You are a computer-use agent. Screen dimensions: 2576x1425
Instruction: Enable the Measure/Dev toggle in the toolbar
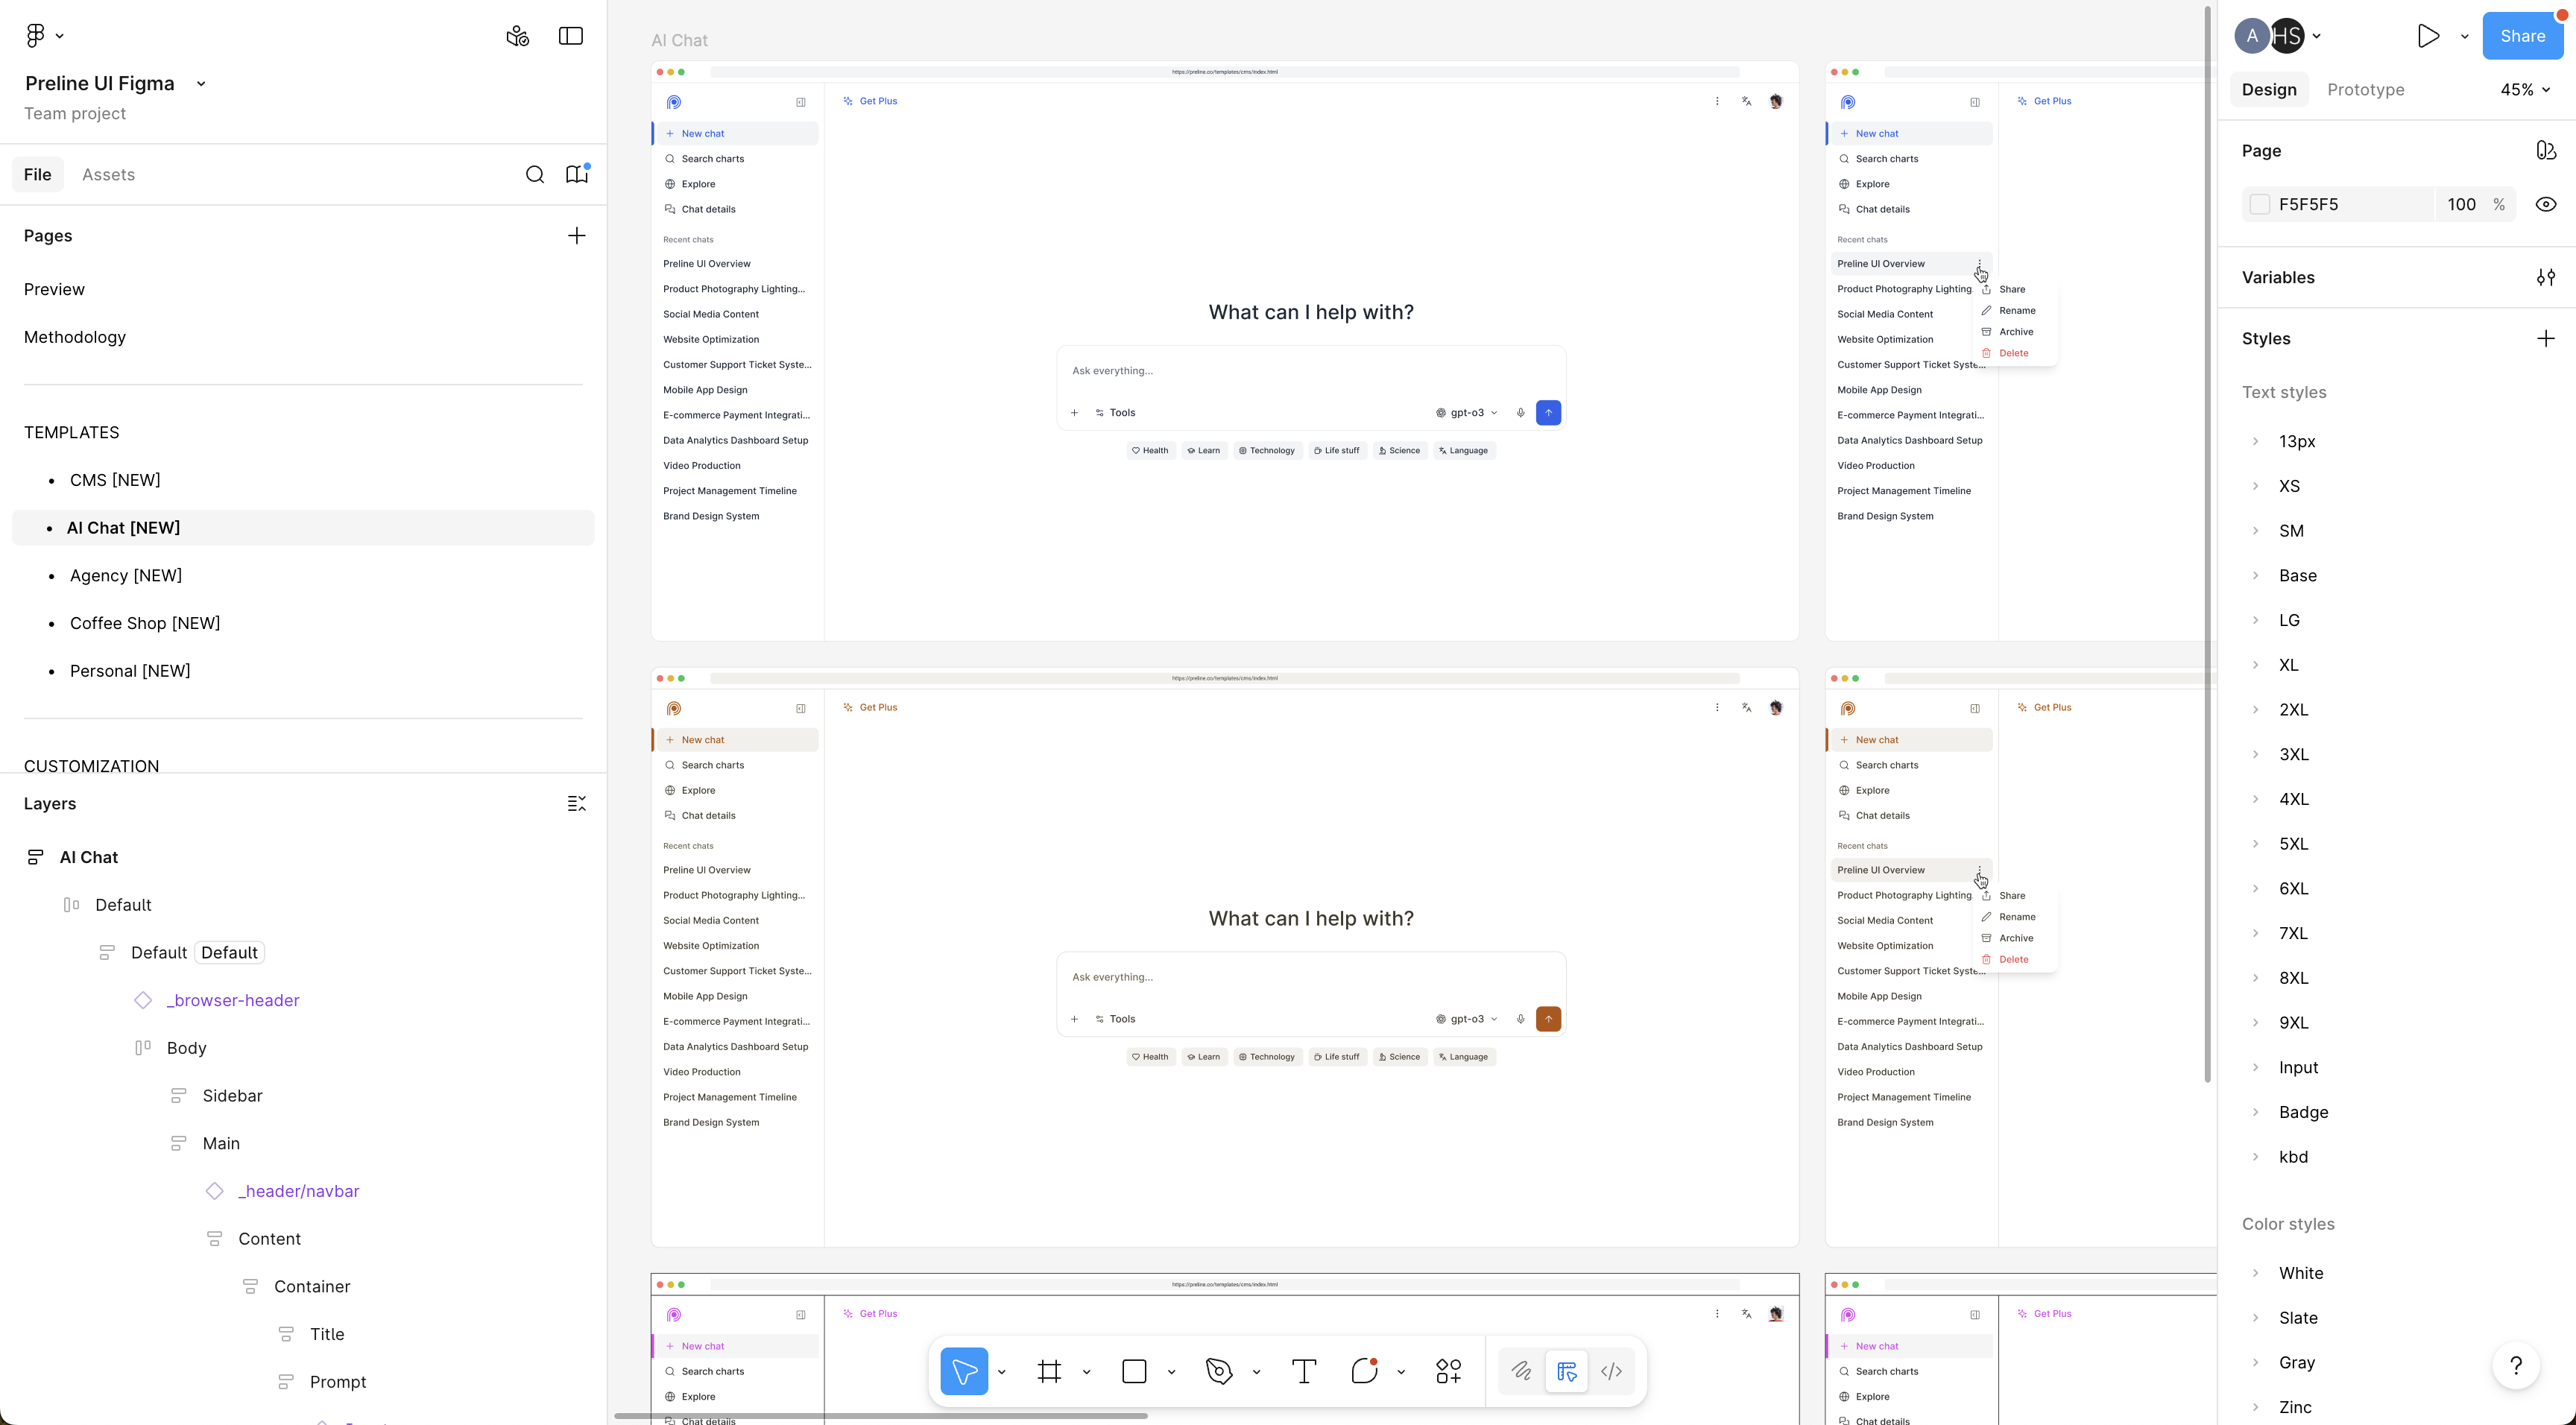1567,1371
